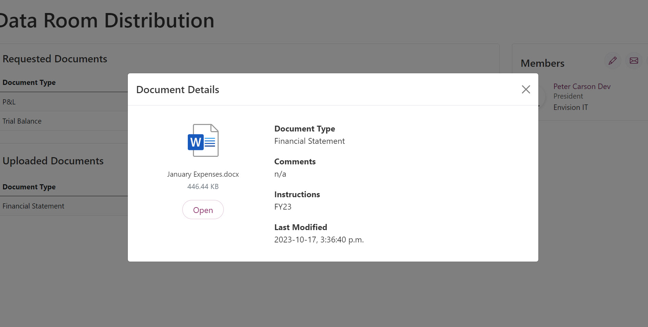
Task: Click the Word document file icon
Action: click(203, 140)
